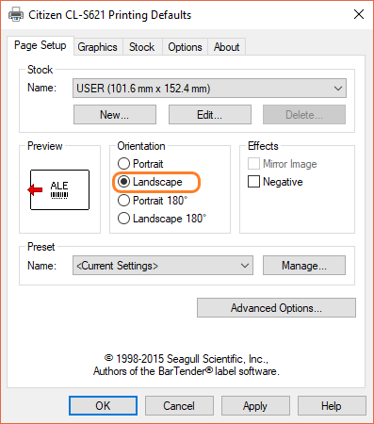Click the Manage... presets button
This screenshot has width=374, height=424.
click(x=304, y=266)
